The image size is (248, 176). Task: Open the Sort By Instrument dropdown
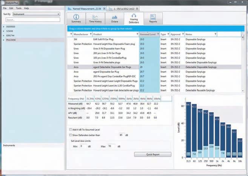coord(36,14)
